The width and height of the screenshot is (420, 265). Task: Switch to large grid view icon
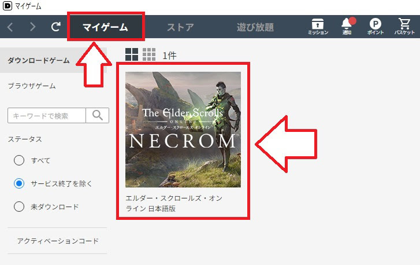pos(132,54)
